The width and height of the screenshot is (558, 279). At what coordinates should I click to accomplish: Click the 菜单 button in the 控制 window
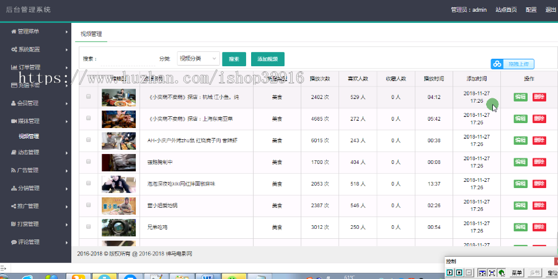516,273
